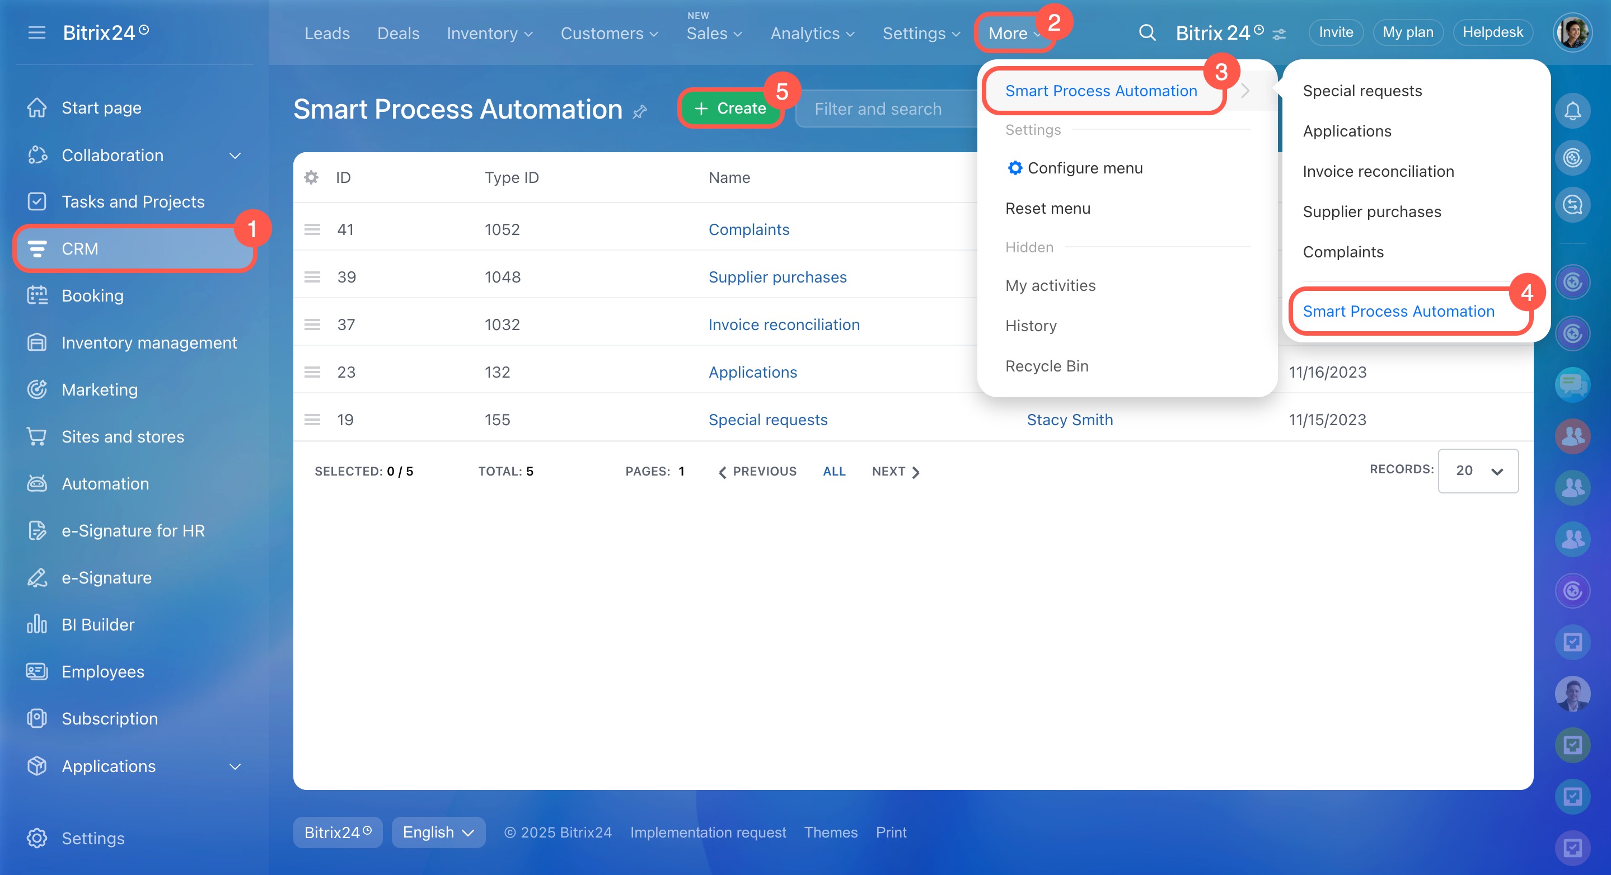Viewport: 1611px width, 875px height.
Task: Change records per page dropdown
Action: 1478,471
